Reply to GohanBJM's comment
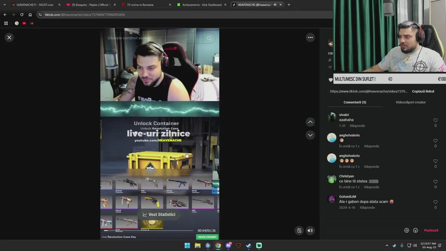 tap(367, 207)
